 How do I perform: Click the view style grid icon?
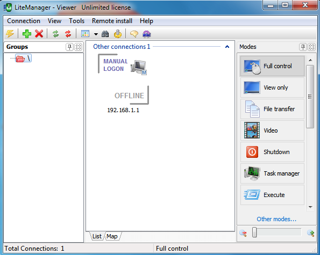85,34
